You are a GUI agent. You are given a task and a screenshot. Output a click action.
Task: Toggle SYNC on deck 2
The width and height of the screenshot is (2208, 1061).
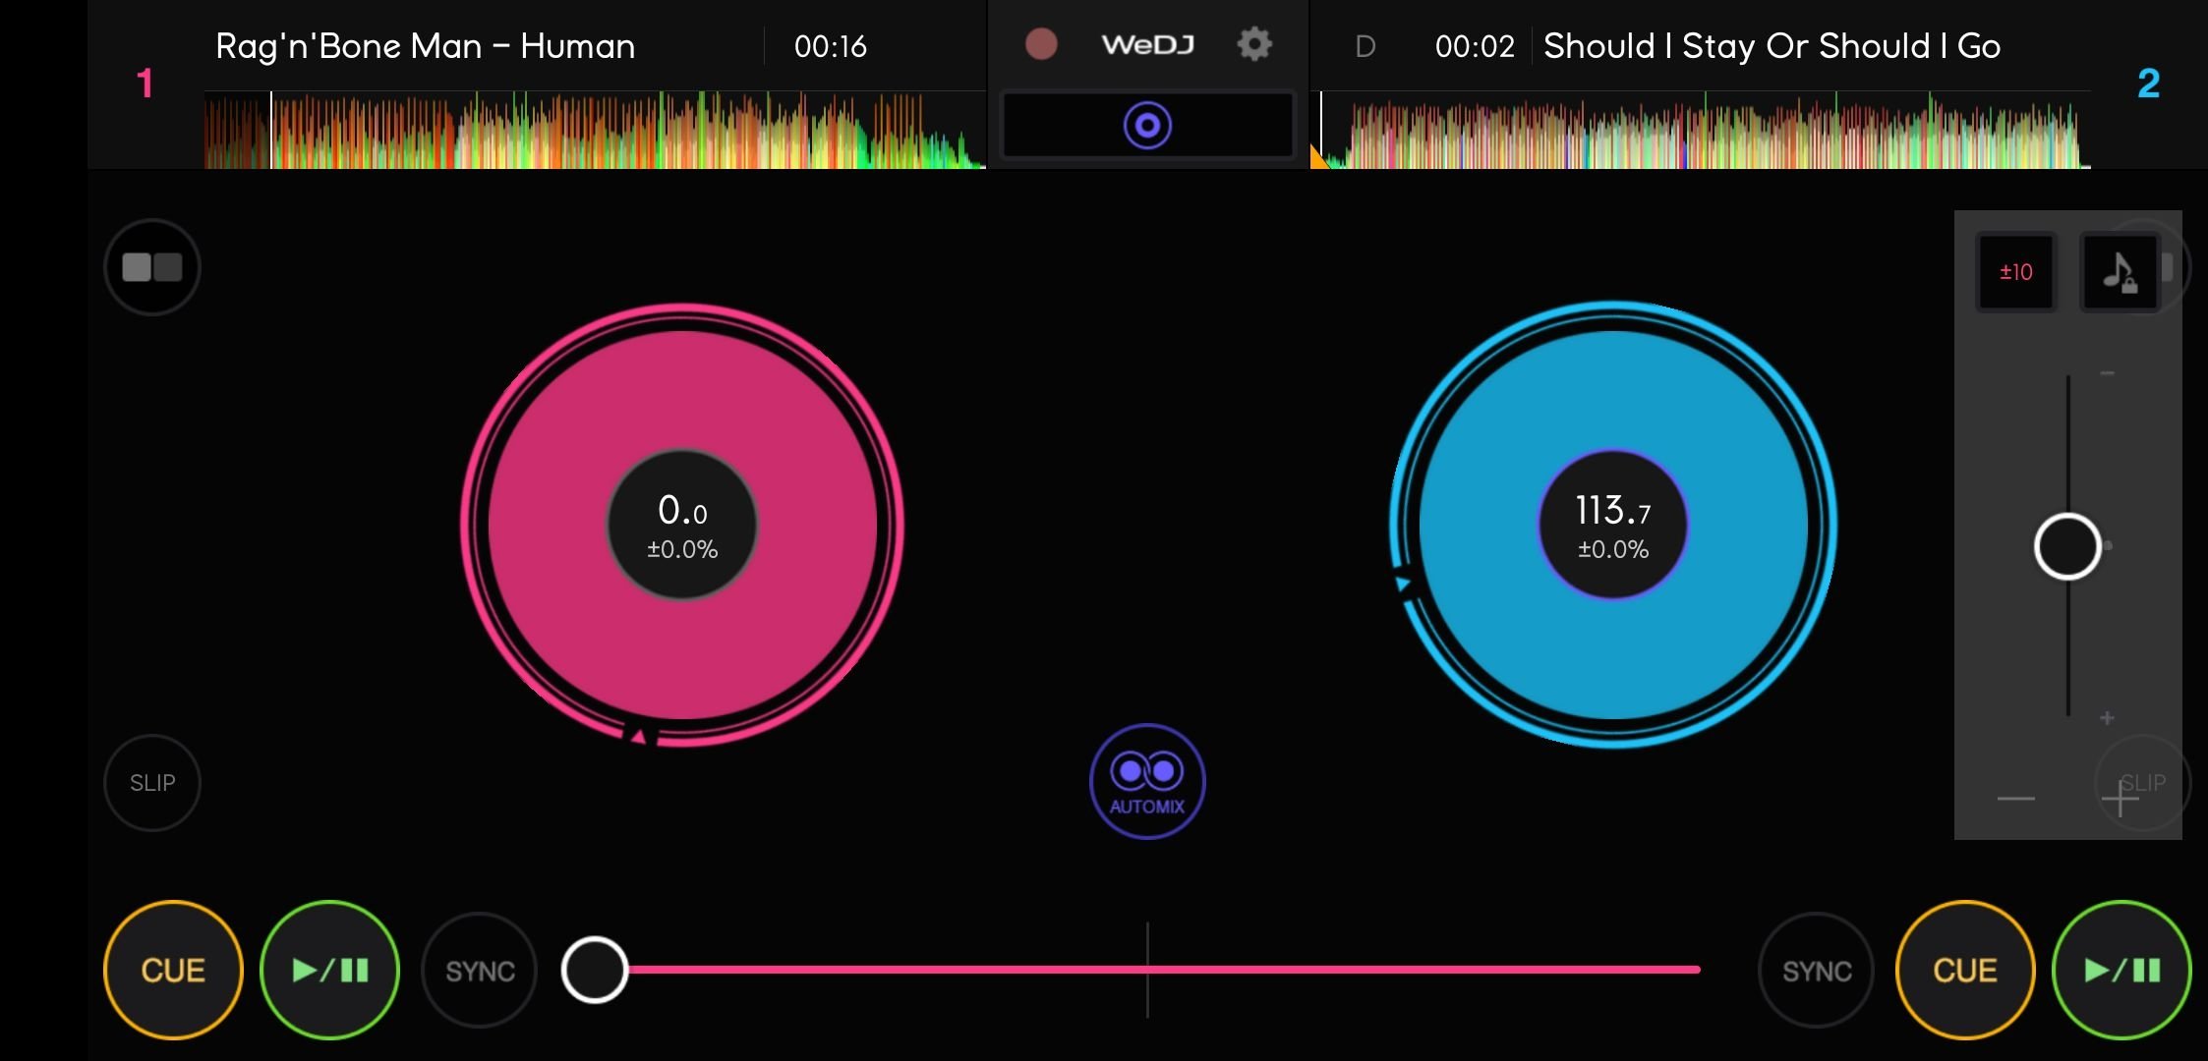point(1817,970)
